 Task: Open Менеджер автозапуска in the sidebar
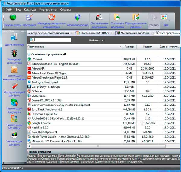14,57
